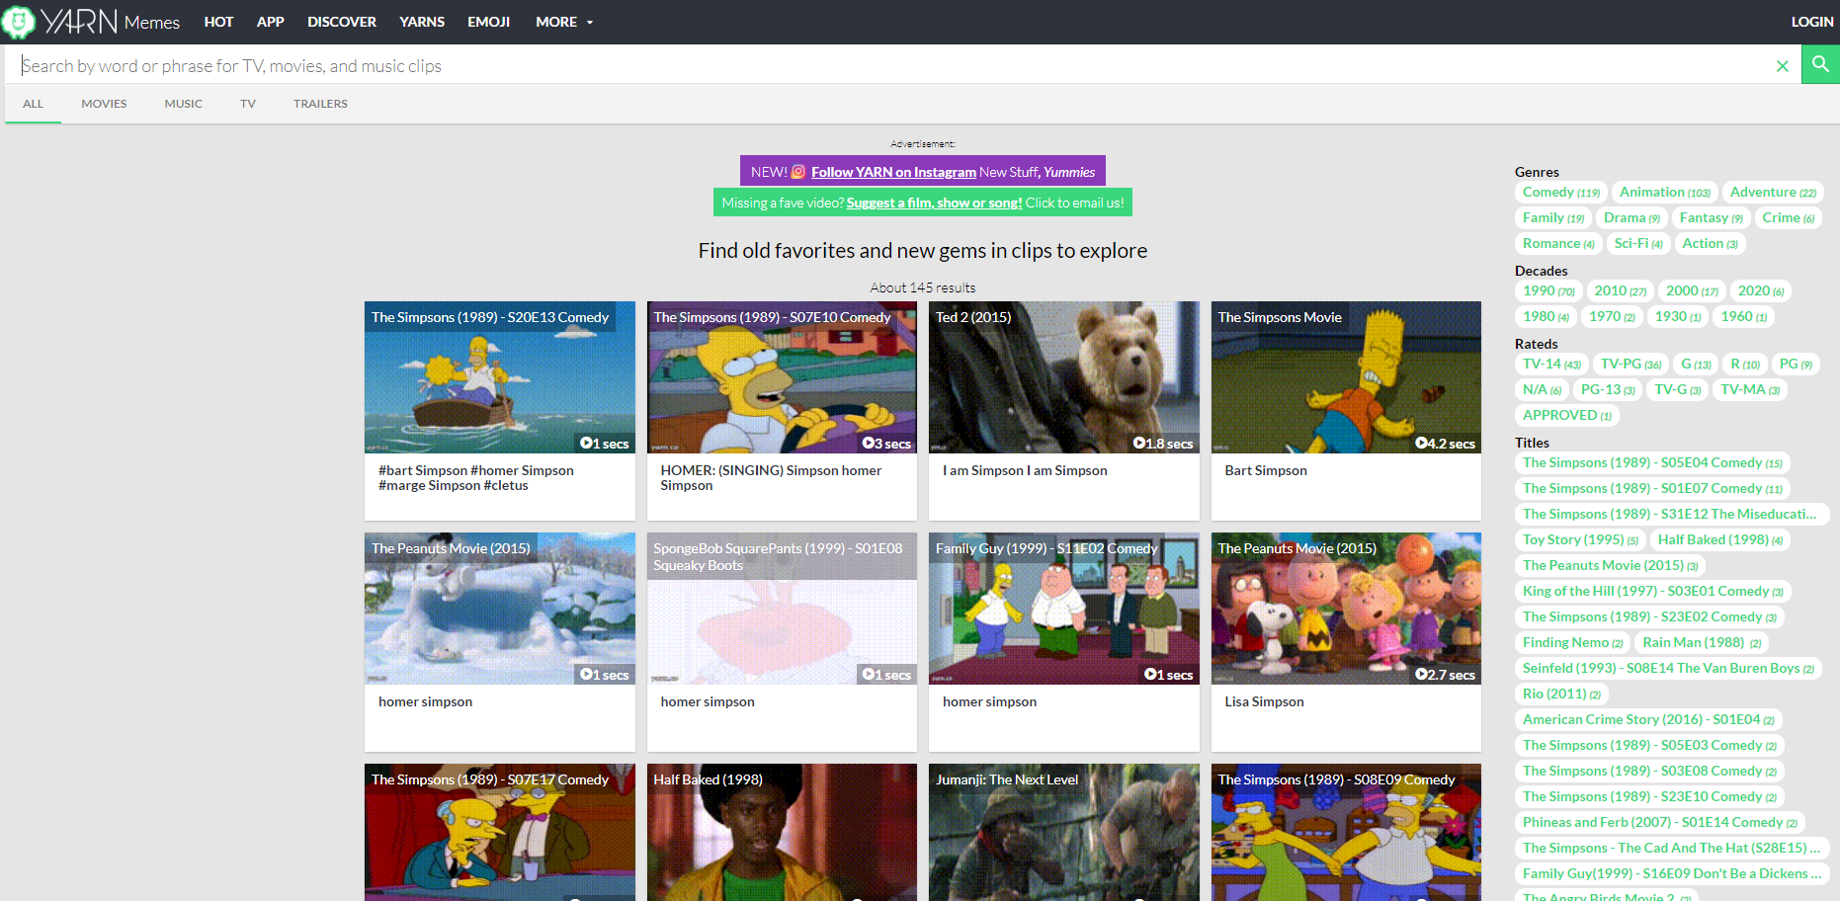
Task: Filter by 1980 decade
Action: pos(1546,316)
